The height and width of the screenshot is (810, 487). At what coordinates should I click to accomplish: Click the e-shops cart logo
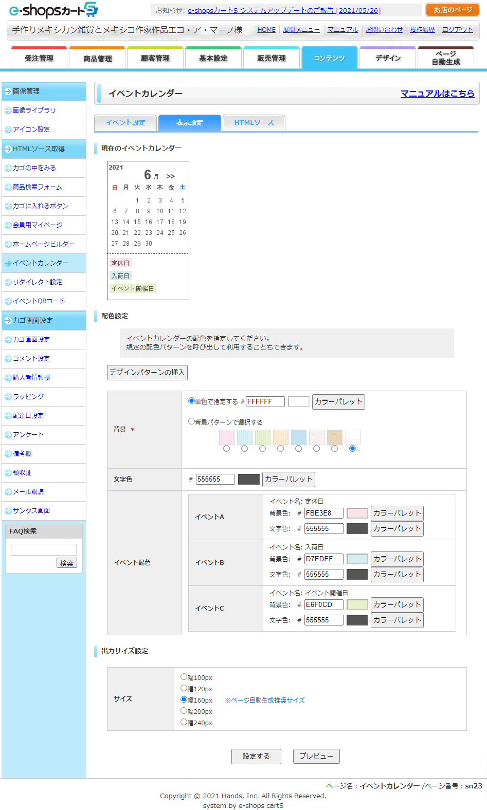pyautogui.click(x=53, y=10)
